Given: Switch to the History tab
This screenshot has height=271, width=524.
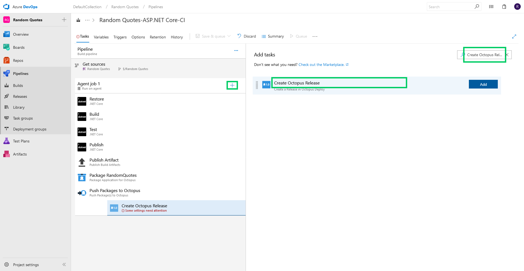Looking at the screenshot, I should point(177,37).
